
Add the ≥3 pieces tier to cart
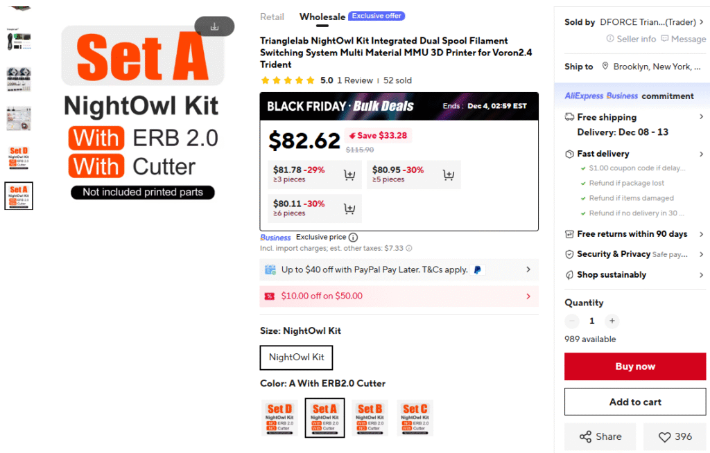[x=349, y=175]
